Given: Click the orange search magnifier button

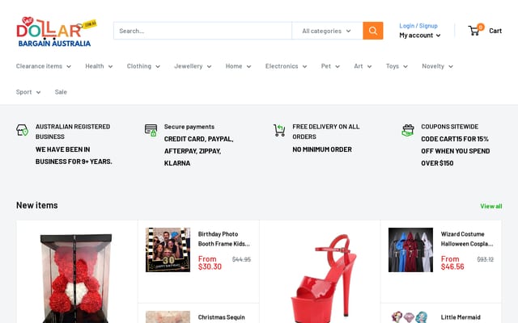Looking at the screenshot, I should (x=372, y=31).
